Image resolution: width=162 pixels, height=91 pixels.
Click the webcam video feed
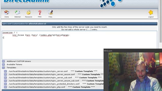pos(135,72)
